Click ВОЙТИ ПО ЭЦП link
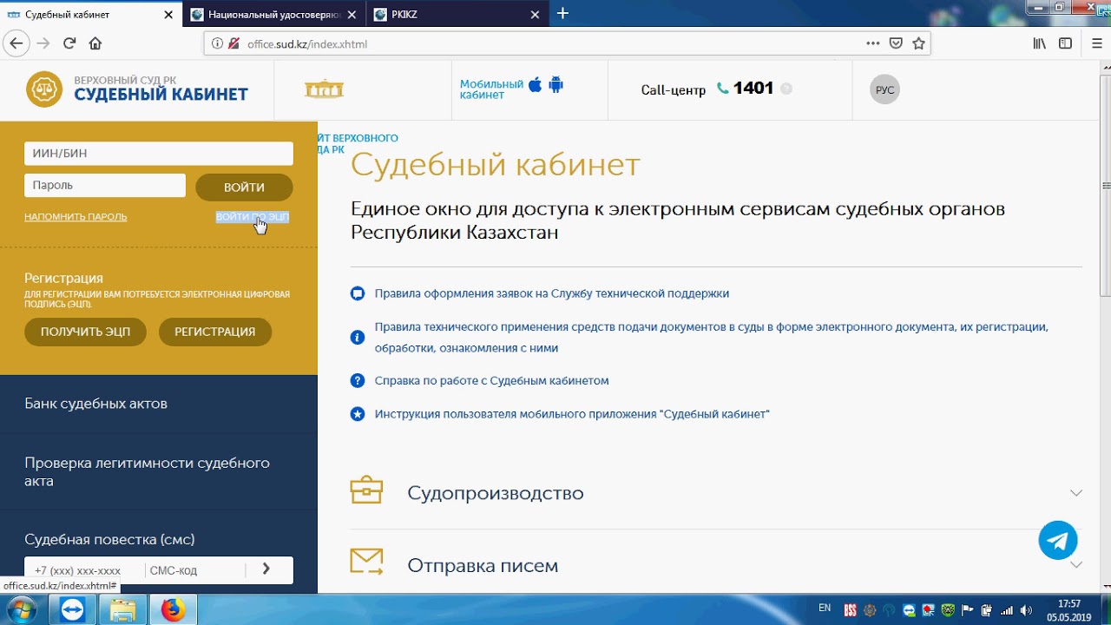 coord(252,217)
